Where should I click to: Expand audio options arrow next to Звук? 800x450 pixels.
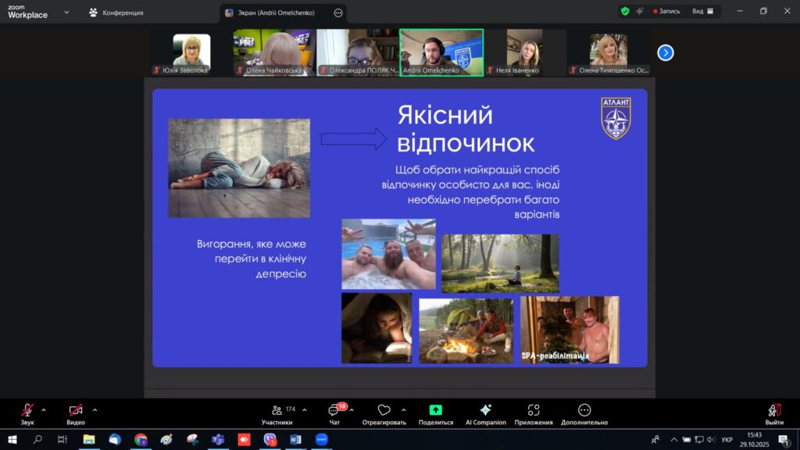44,409
